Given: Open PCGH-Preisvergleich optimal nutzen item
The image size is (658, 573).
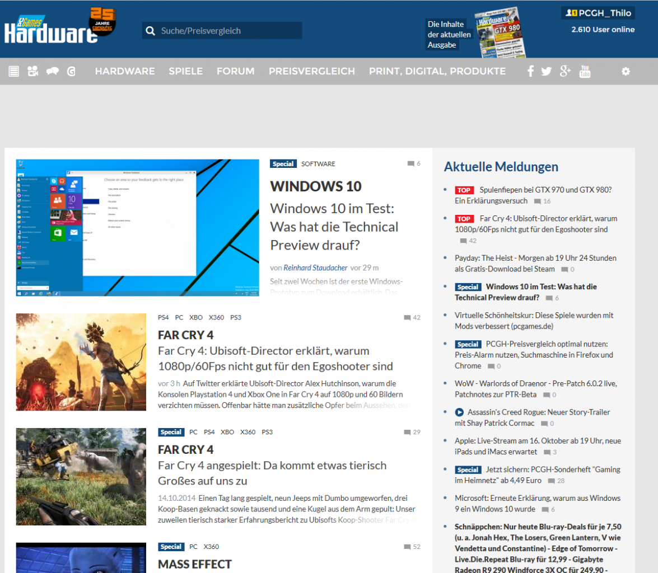Looking at the screenshot, I should [x=534, y=355].
